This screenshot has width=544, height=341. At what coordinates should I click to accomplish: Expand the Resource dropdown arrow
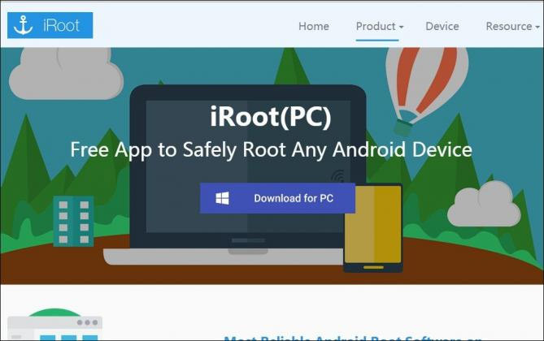click(537, 27)
